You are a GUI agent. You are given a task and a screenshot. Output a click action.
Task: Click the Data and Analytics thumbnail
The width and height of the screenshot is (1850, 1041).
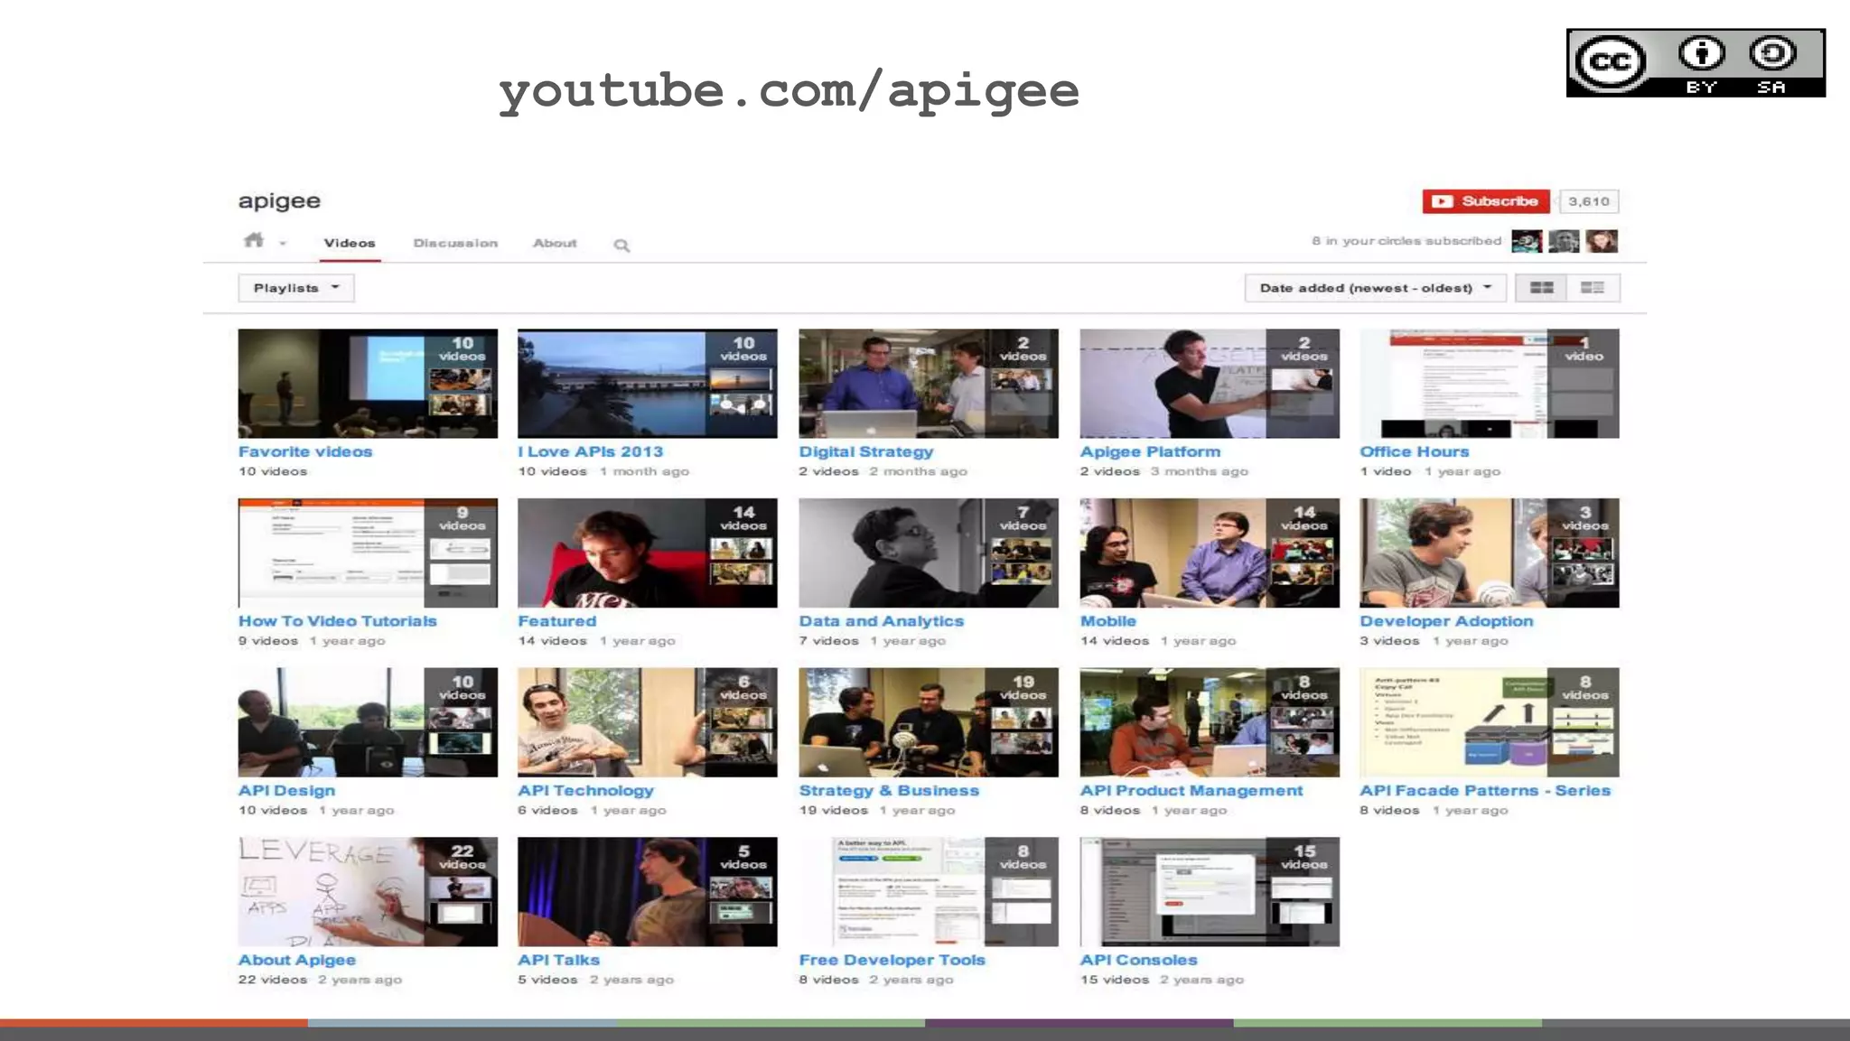point(929,553)
